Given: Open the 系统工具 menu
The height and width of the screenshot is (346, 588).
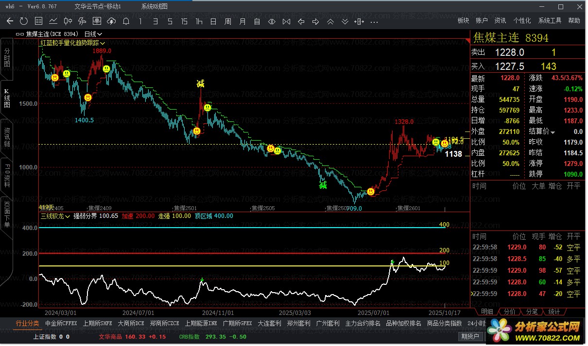Looking at the screenshot, I should click(x=550, y=20).
